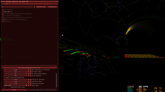
Task: Click the Reload button
Action: click(x=14, y=90)
